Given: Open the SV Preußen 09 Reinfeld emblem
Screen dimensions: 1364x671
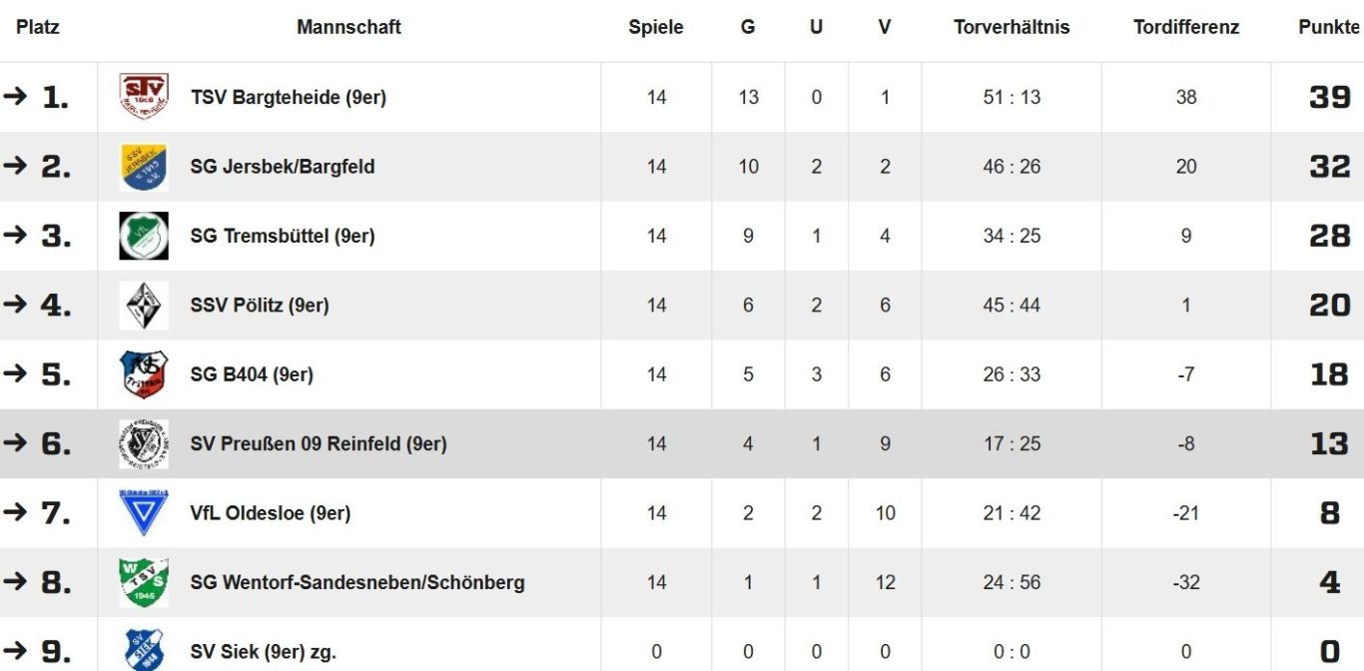Looking at the screenshot, I should (x=144, y=444).
